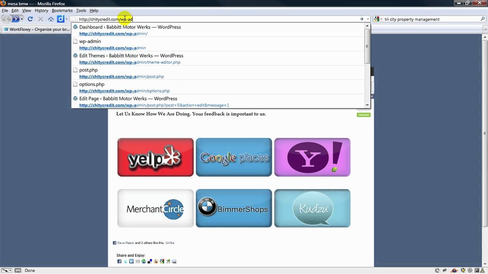Open the Yahoo review button

312,157
